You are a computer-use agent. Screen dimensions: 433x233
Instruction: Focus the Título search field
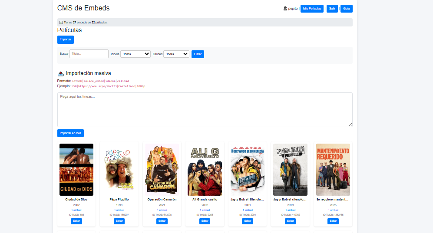pos(89,54)
